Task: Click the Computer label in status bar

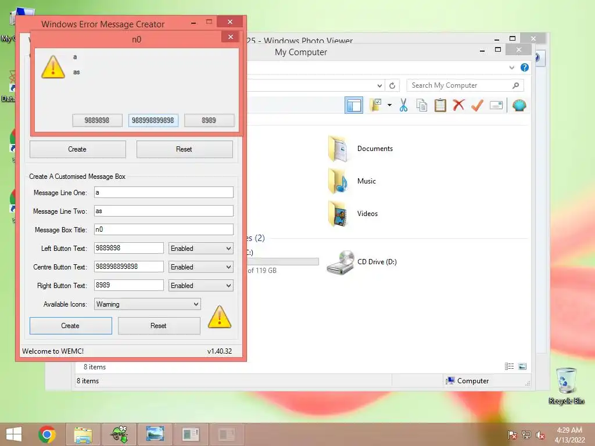Action: (473, 381)
